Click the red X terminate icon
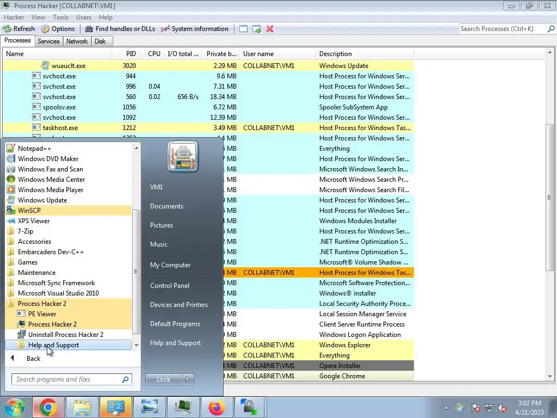 coord(270,29)
